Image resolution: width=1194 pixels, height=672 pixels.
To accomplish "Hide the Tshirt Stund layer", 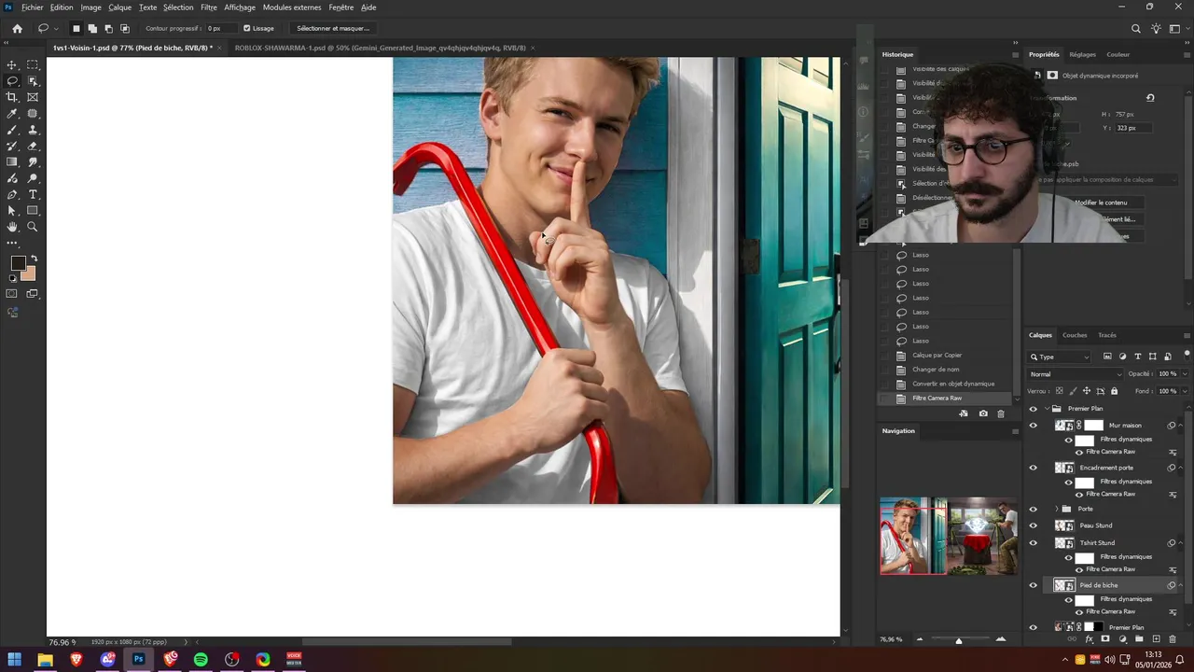I will coord(1033,542).
